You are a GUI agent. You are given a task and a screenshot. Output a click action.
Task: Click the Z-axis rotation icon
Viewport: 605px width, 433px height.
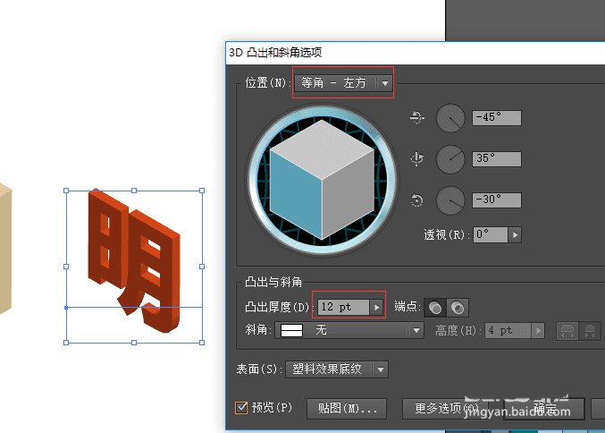coord(416,200)
